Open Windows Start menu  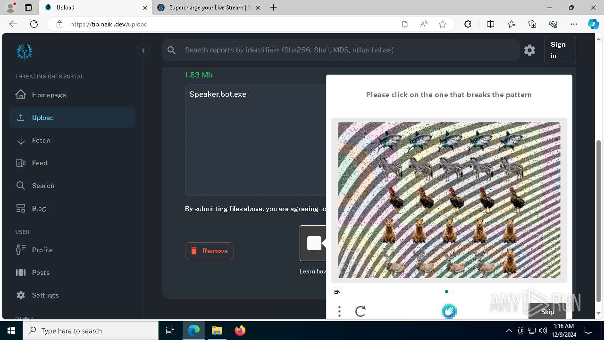(x=11, y=331)
